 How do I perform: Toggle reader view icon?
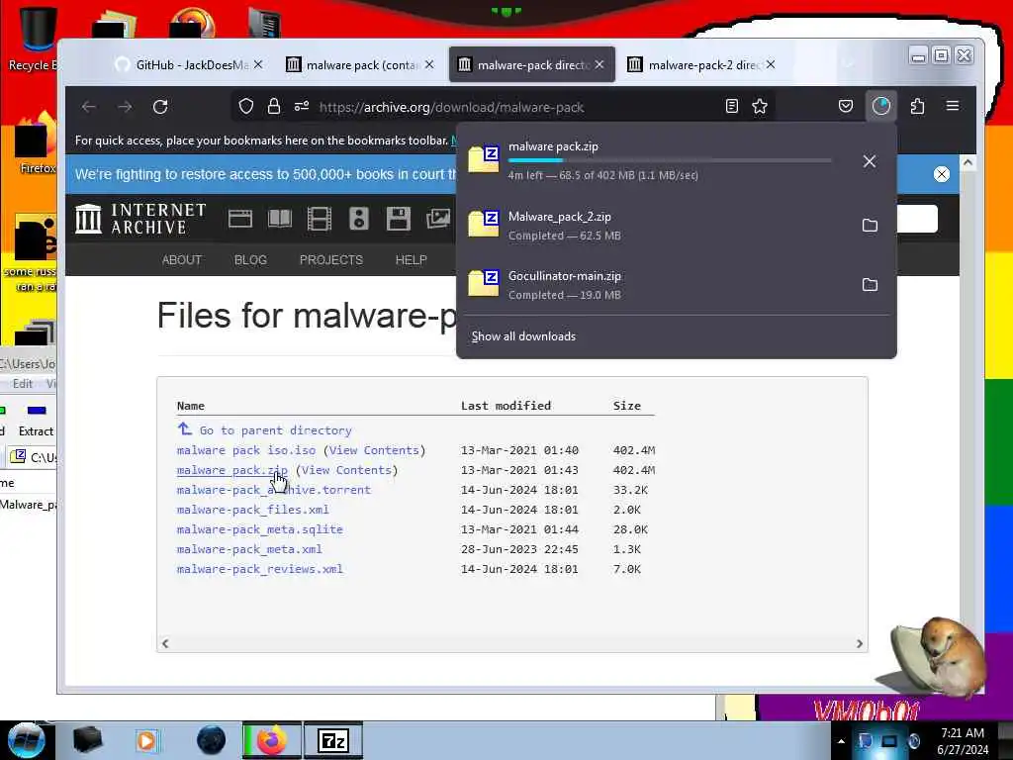pos(731,106)
